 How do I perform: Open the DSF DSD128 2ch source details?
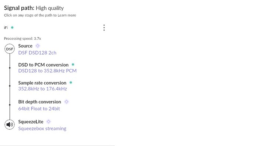(x=37, y=53)
